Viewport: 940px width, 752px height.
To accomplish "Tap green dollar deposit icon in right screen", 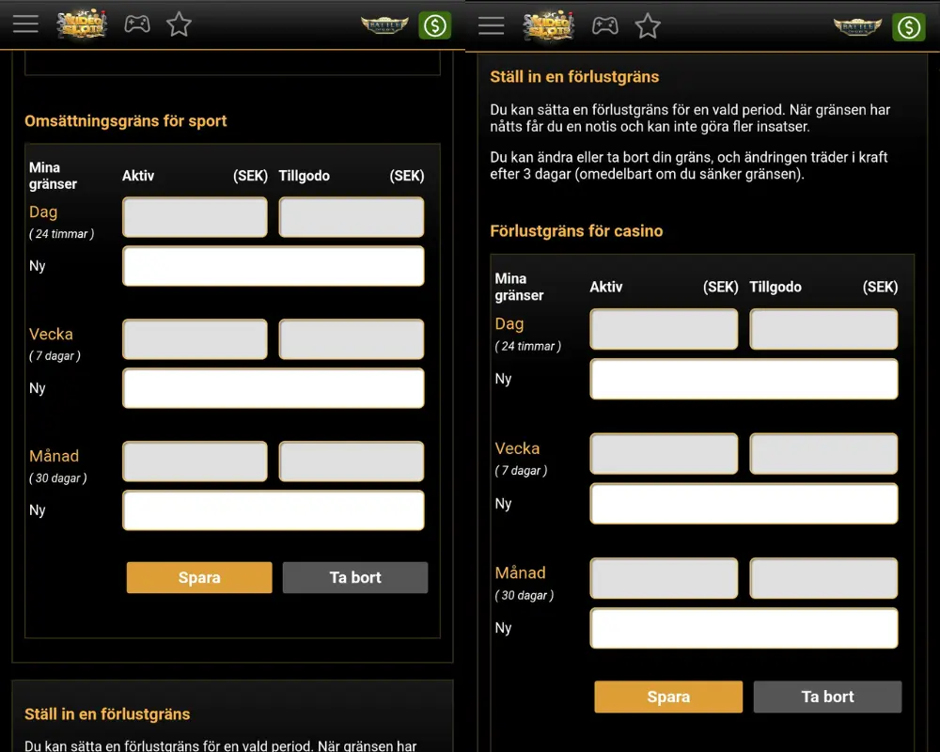I will click(x=909, y=26).
